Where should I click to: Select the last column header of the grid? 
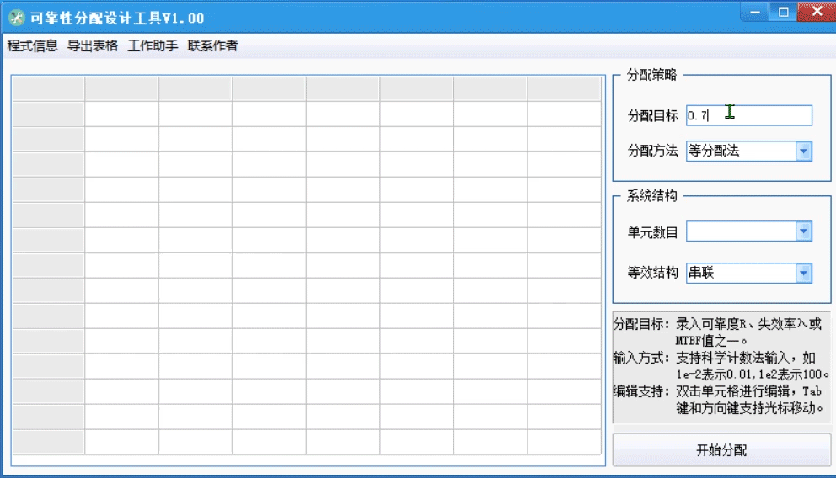pyautogui.click(x=564, y=89)
